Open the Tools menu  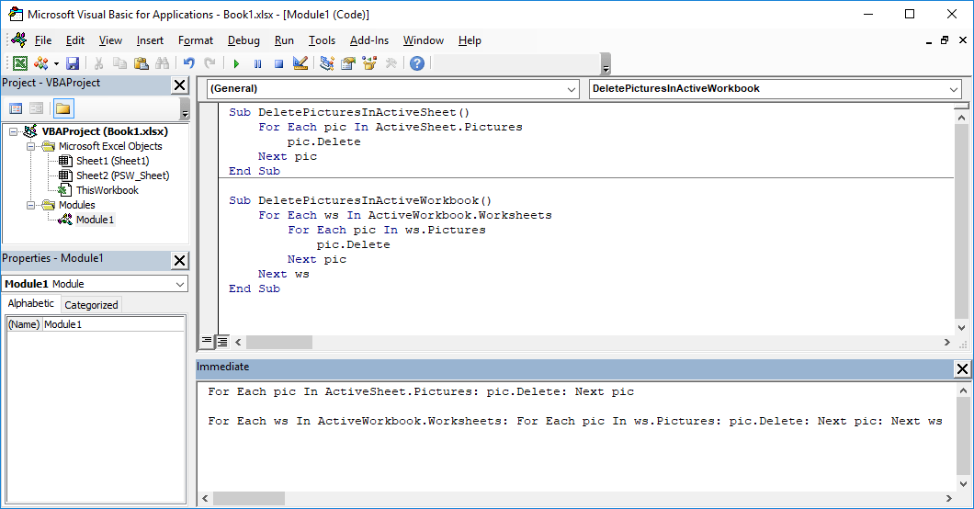322,40
